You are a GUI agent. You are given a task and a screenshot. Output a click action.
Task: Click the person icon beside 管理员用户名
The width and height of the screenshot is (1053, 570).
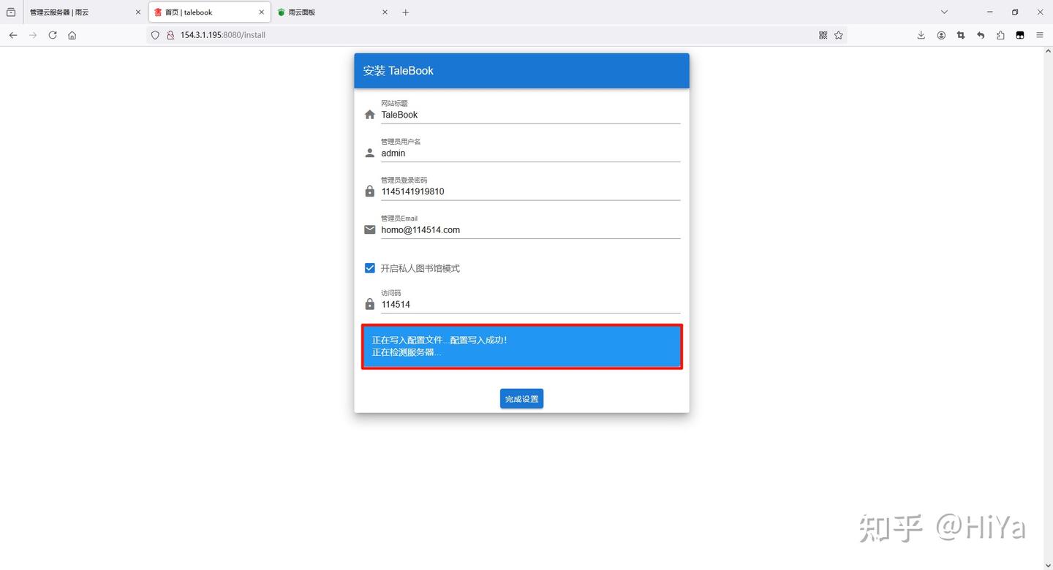pyautogui.click(x=370, y=153)
